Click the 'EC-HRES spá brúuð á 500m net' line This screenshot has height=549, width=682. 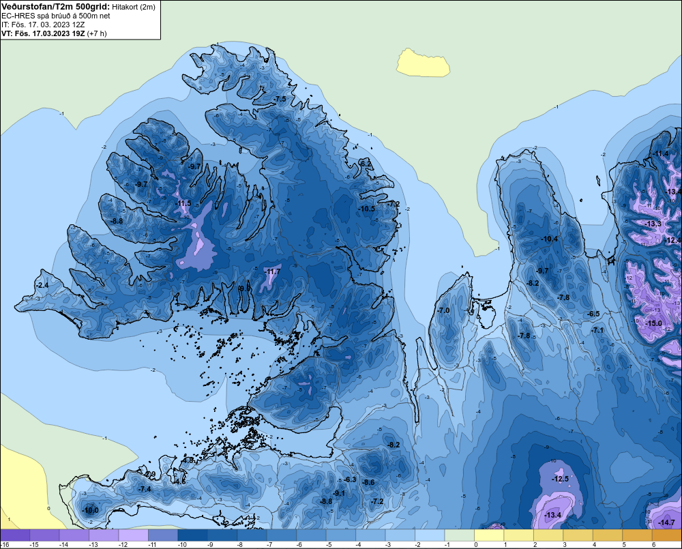coord(55,16)
